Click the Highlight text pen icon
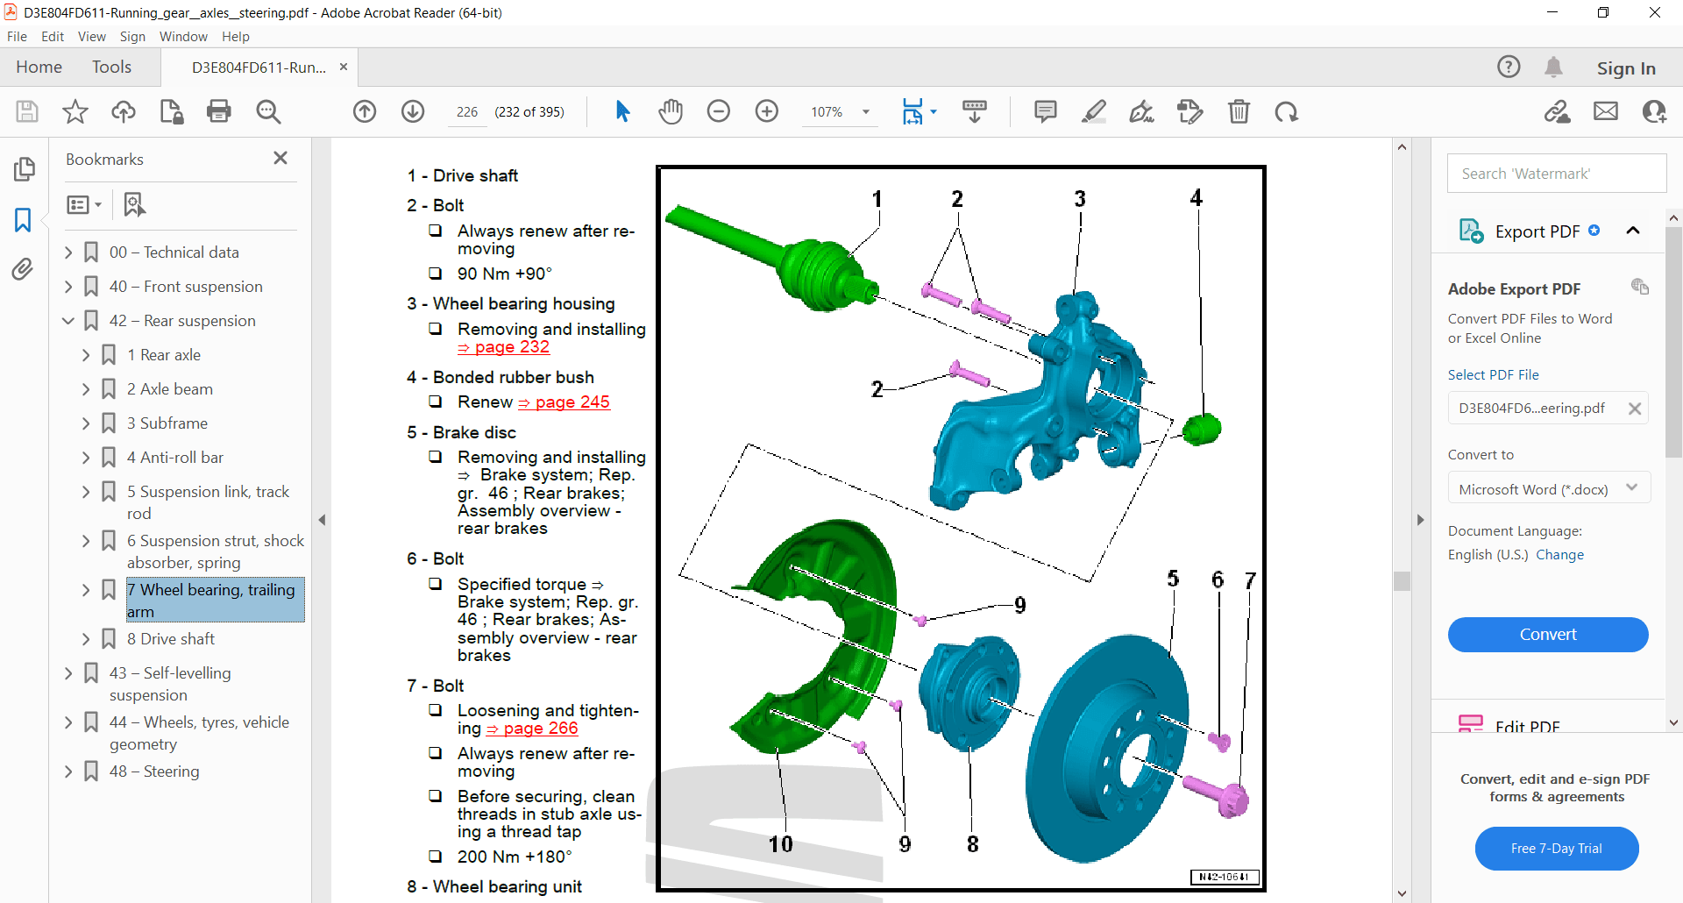 pyautogui.click(x=1093, y=111)
